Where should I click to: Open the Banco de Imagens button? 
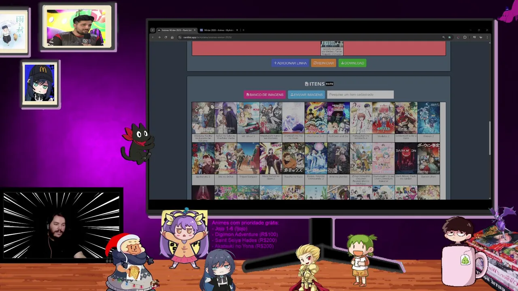(265, 95)
